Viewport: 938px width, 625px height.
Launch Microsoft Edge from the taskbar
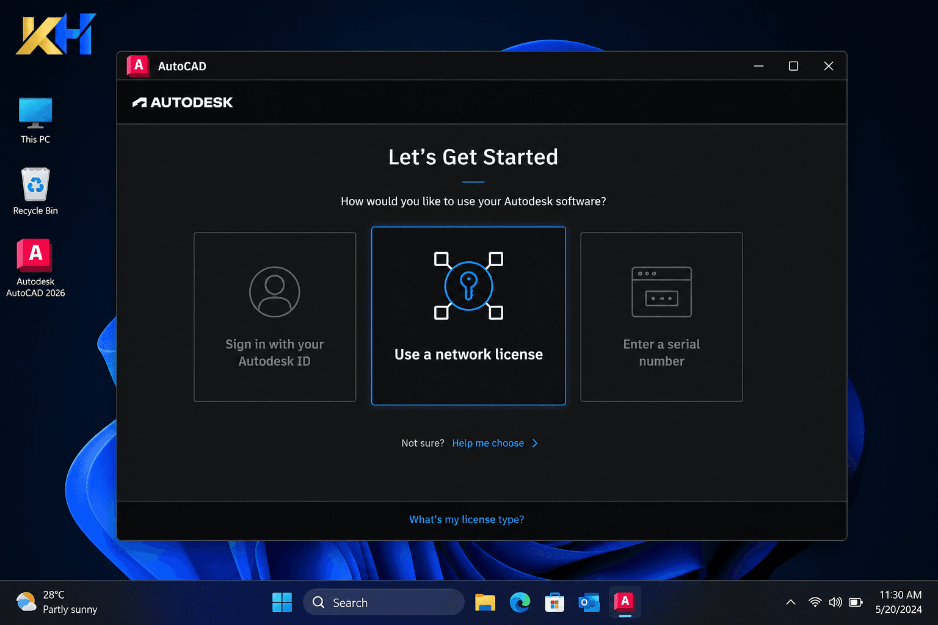tap(520, 602)
